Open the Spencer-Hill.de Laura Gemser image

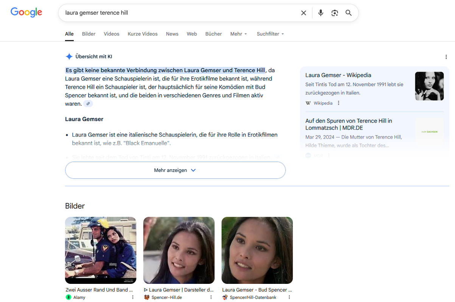click(x=179, y=250)
